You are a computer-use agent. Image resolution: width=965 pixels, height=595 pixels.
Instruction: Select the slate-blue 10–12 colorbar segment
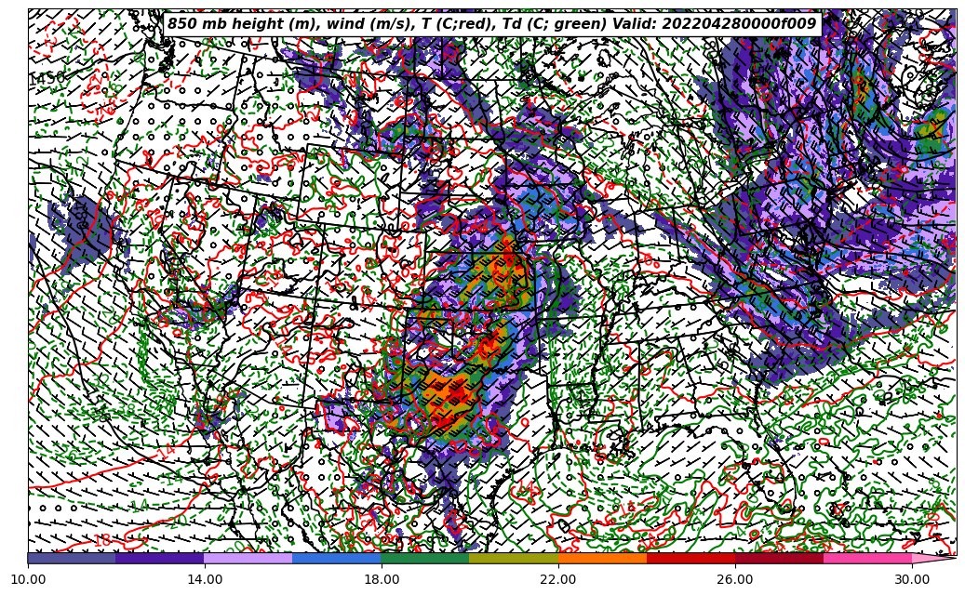click(72, 558)
